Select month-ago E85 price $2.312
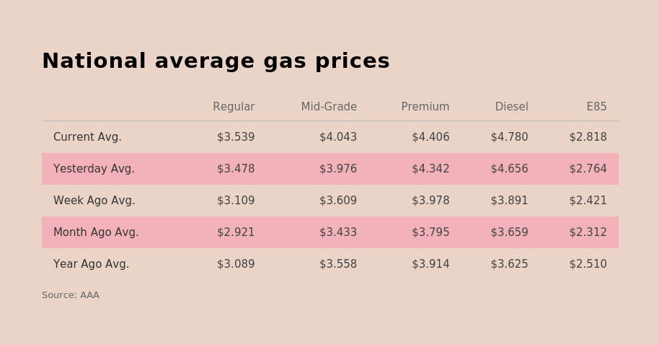Viewport: 659px width, 345px height. click(x=588, y=232)
